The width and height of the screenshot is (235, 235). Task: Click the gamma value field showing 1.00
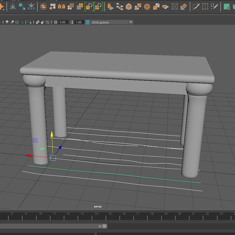click(x=79, y=22)
